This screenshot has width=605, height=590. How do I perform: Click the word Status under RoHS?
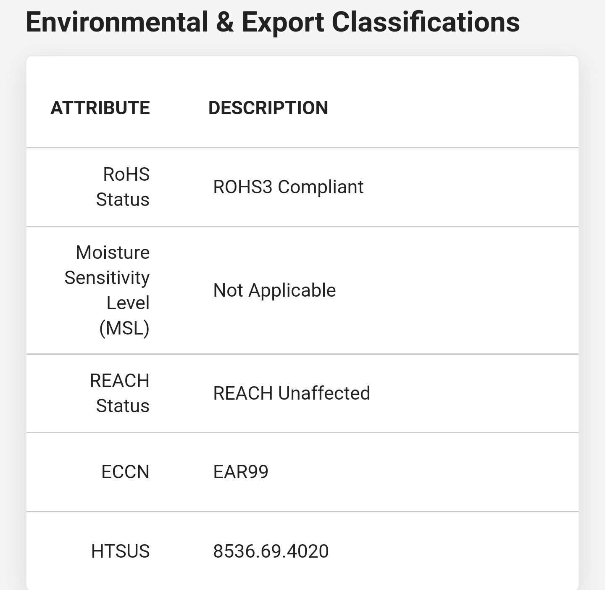coord(123,200)
